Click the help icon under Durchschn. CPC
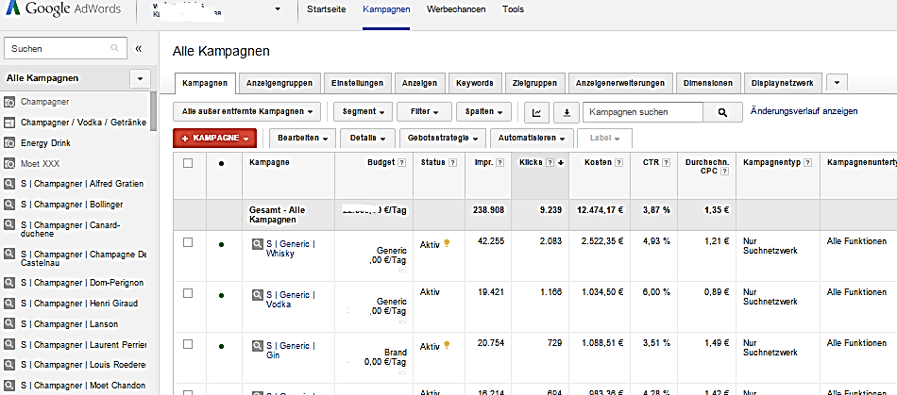Screen dimensions: 897x395 tap(724, 172)
